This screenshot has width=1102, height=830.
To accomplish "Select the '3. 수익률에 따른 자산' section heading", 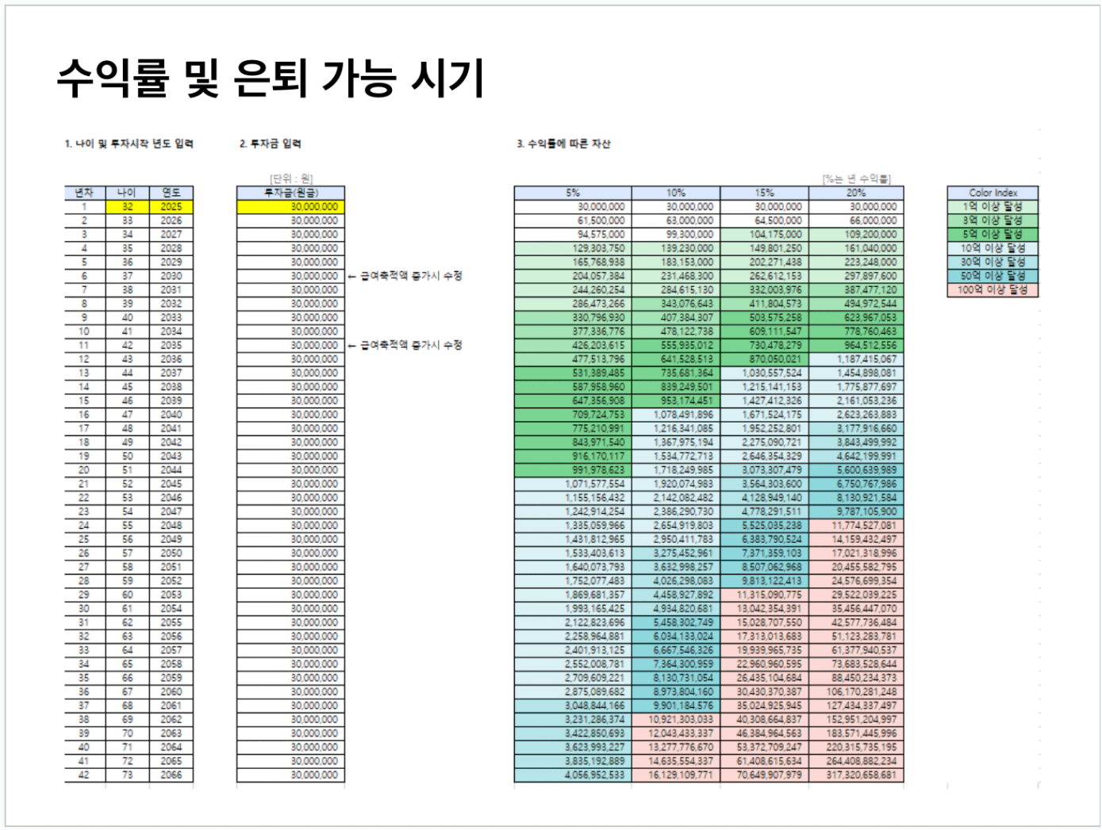I will (x=563, y=144).
